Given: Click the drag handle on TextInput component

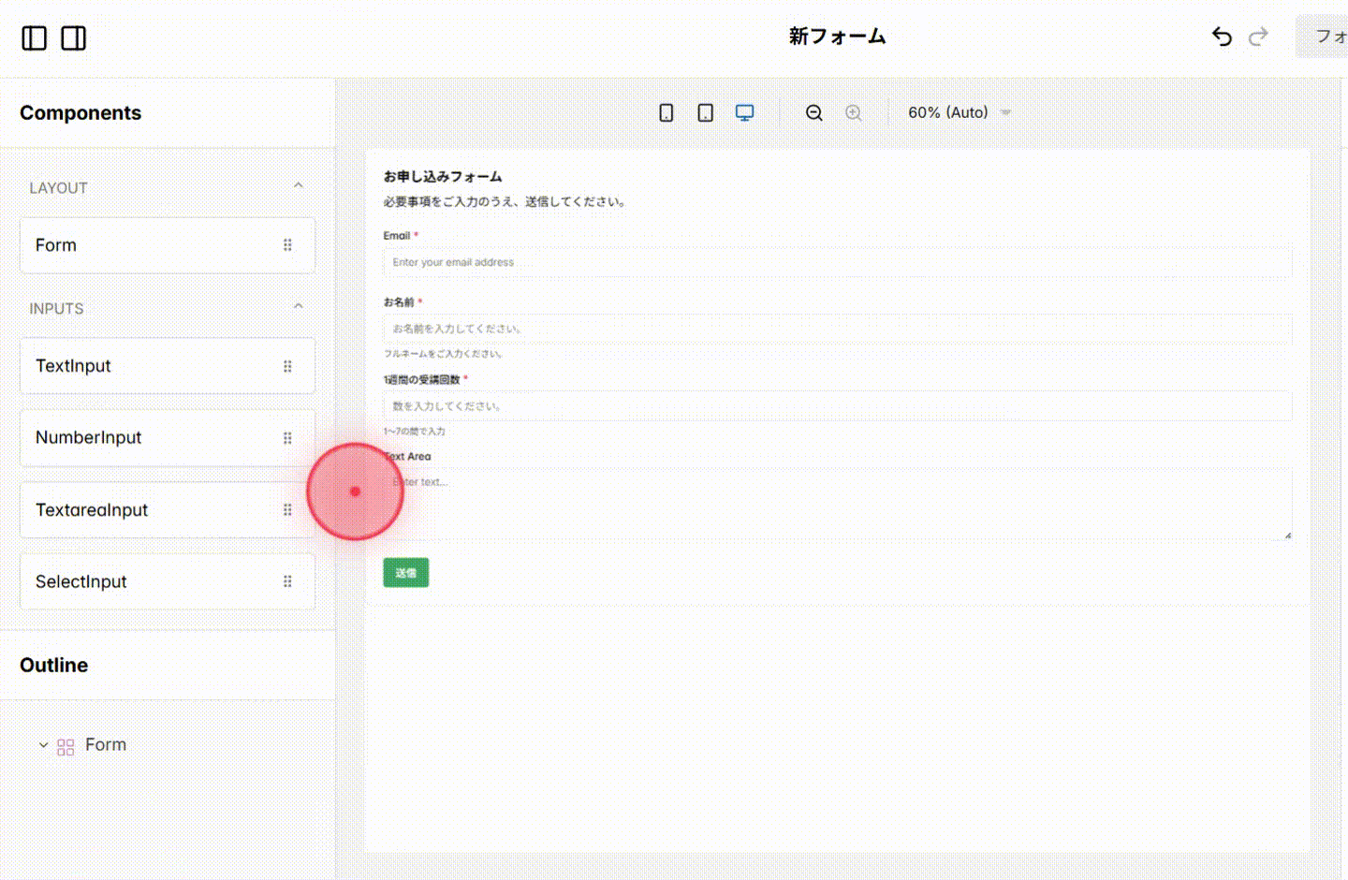Looking at the screenshot, I should 287,366.
